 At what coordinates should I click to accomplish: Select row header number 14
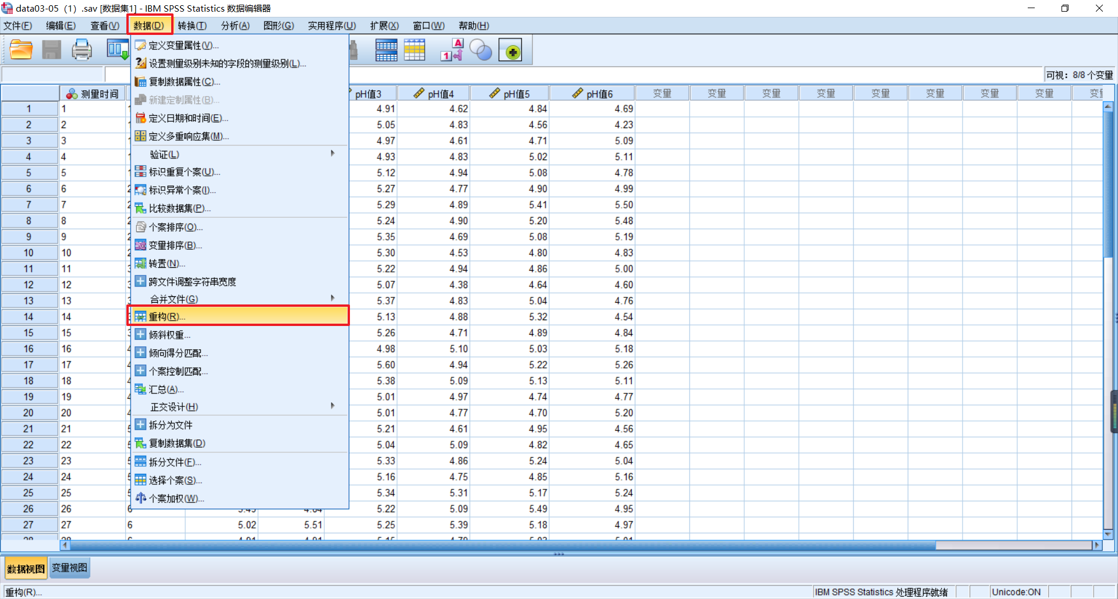29,317
